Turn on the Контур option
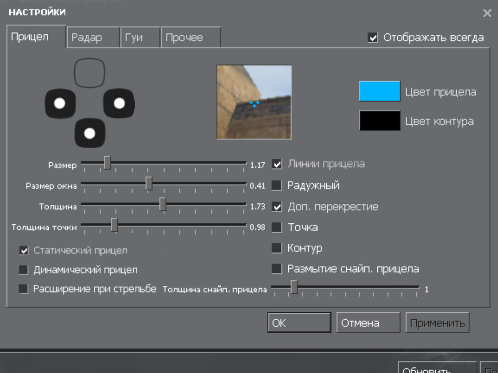Image resolution: width=498 pixels, height=373 pixels. (277, 248)
